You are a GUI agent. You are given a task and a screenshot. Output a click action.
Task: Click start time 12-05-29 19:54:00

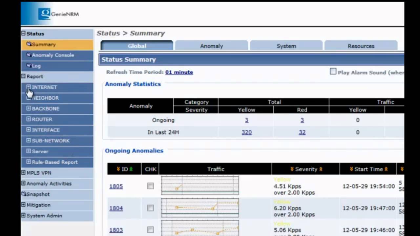point(369,186)
